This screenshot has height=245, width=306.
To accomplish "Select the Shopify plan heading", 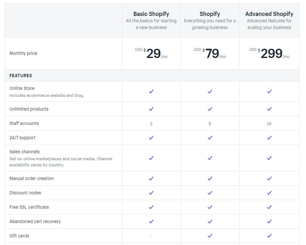I will [x=210, y=14].
